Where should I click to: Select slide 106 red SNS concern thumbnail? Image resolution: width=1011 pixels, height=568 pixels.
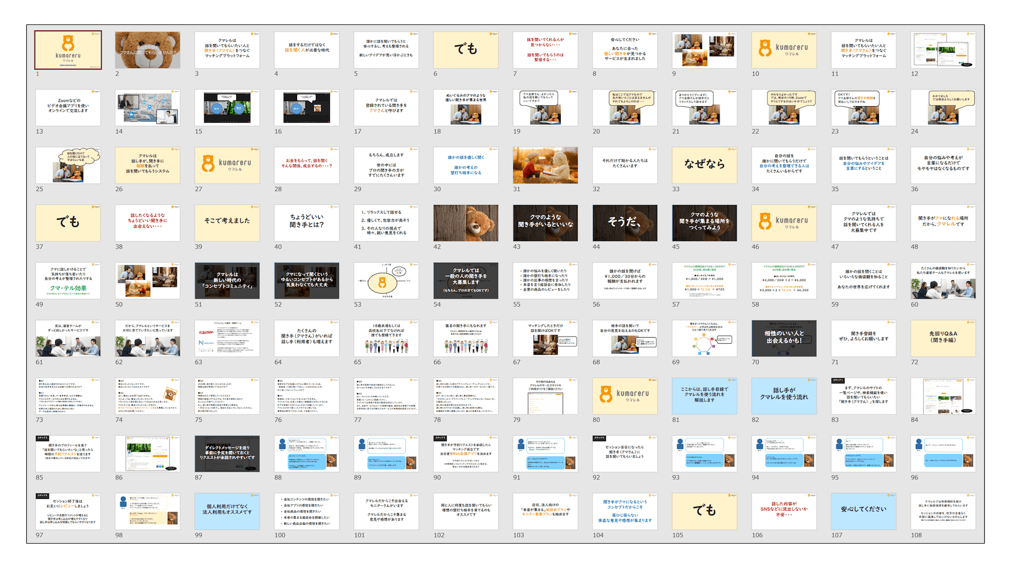pos(784,512)
